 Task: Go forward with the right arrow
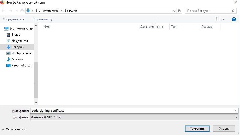coord(10,11)
